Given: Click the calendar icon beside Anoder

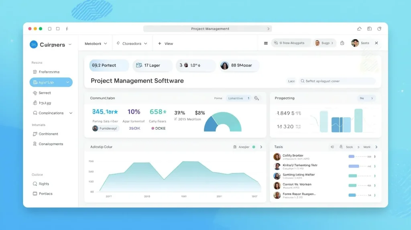Looking at the screenshot, I should pyautogui.click(x=235, y=147).
